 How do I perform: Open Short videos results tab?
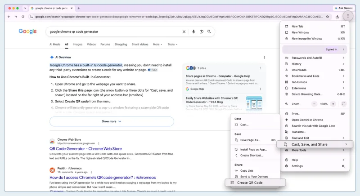click(x=140, y=45)
